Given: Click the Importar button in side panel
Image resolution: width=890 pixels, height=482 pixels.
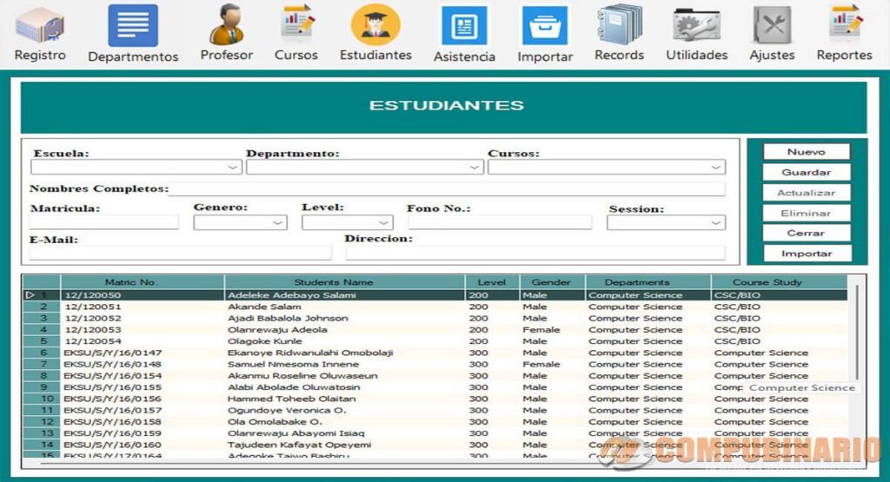Looking at the screenshot, I should [x=807, y=254].
